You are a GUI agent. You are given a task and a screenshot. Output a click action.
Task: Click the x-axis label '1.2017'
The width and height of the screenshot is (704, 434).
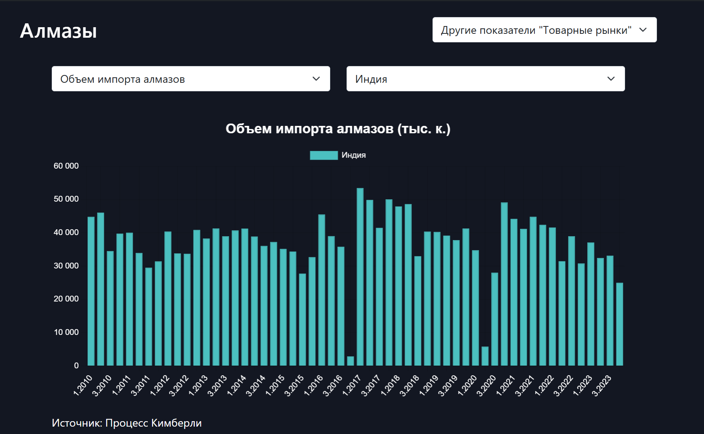(352, 385)
